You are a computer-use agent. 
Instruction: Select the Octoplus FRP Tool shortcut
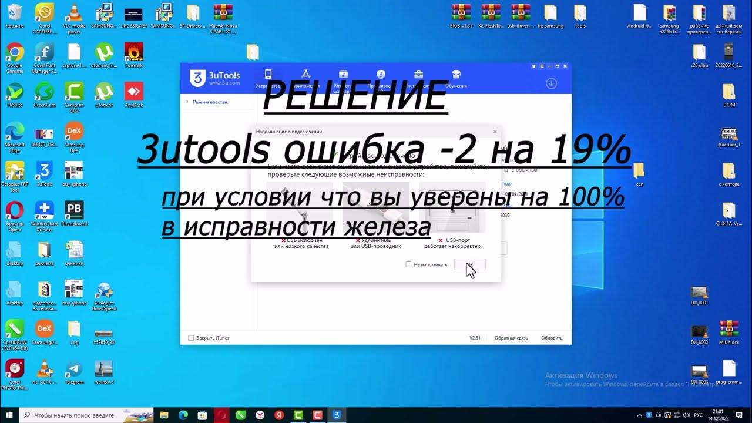[15, 177]
